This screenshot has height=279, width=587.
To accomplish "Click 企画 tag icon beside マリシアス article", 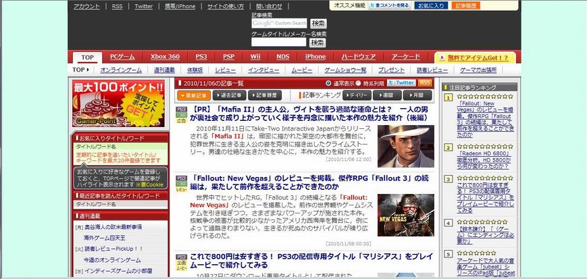I will [x=182, y=263].
